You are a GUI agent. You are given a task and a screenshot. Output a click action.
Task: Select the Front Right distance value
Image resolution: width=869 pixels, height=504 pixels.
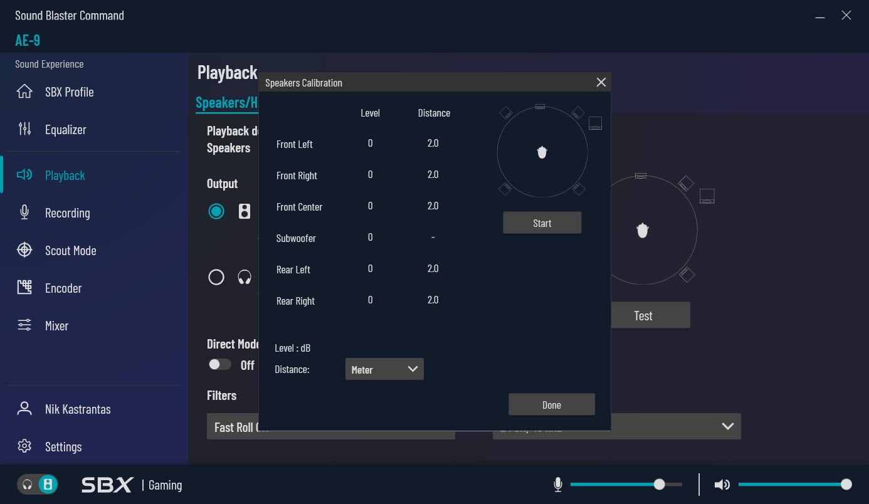point(433,174)
